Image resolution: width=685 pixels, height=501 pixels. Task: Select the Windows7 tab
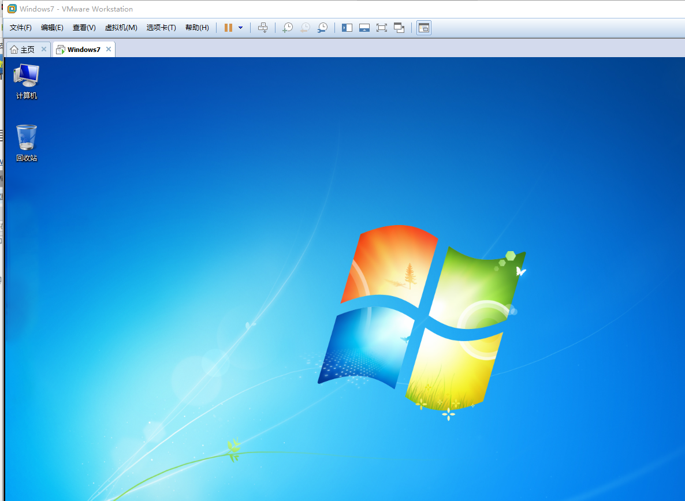(x=84, y=49)
